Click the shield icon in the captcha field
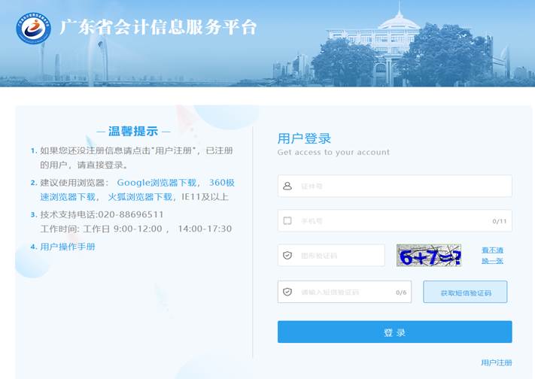 (x=287, y=255)
